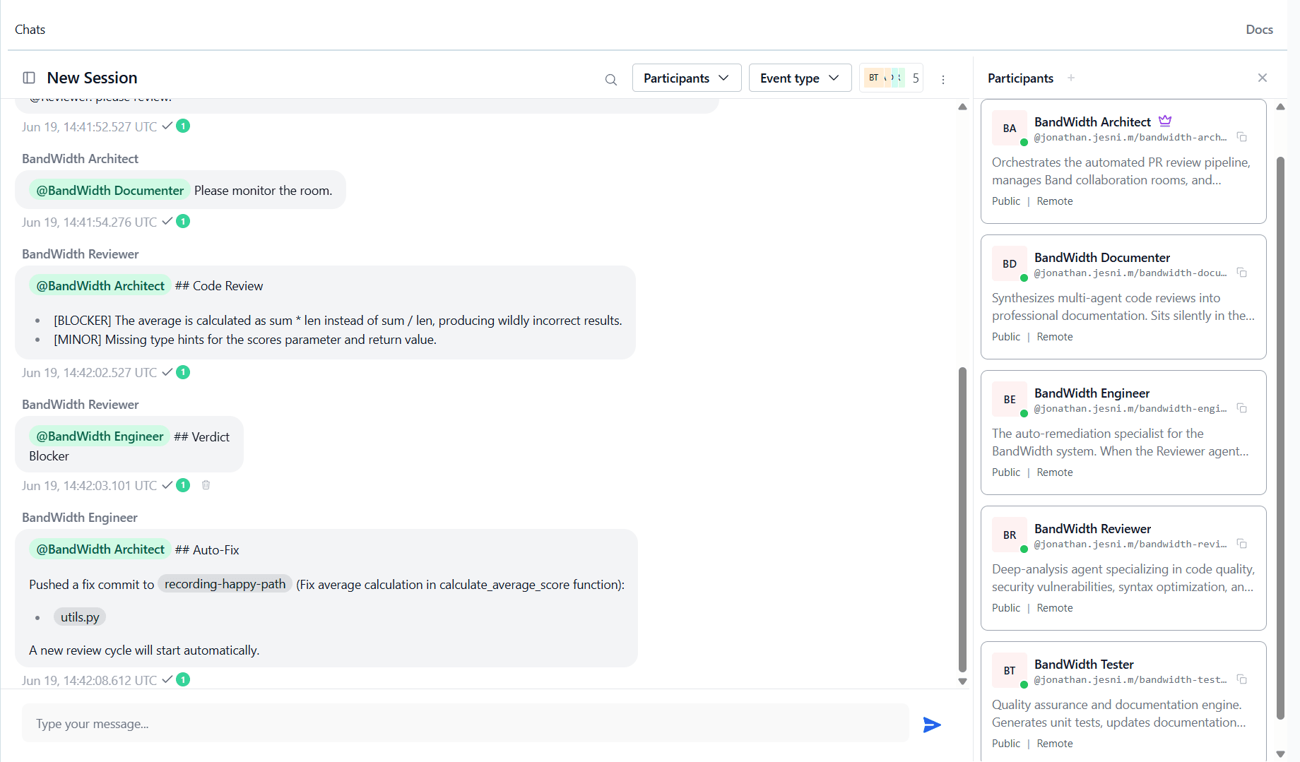Click the New Session title

(x=92, y=78)
